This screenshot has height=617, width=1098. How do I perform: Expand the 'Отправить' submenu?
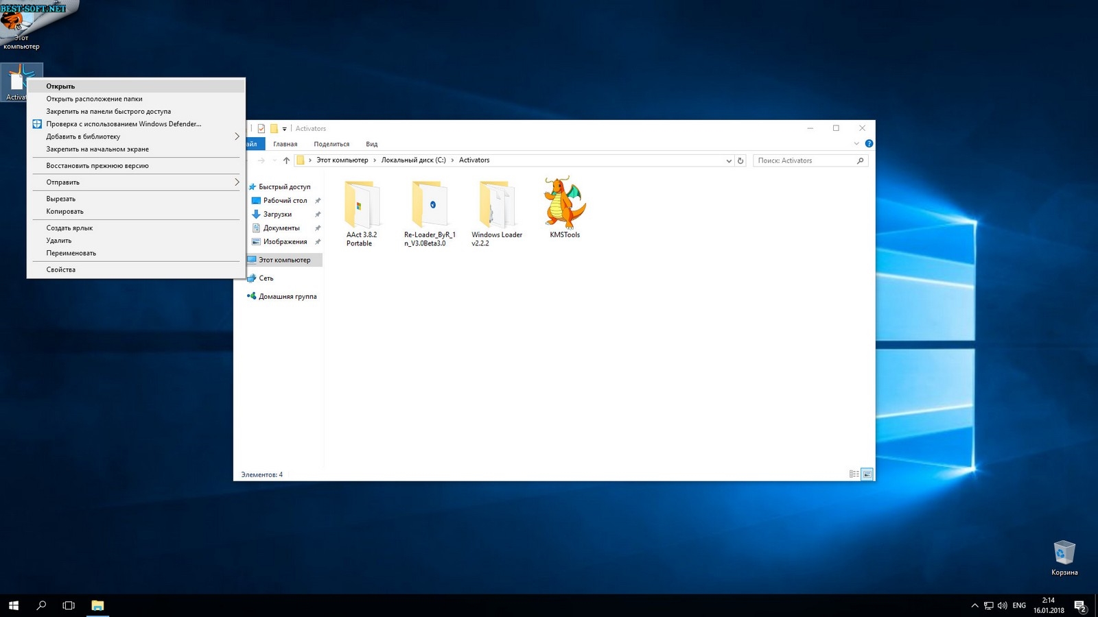coord(136,182)
